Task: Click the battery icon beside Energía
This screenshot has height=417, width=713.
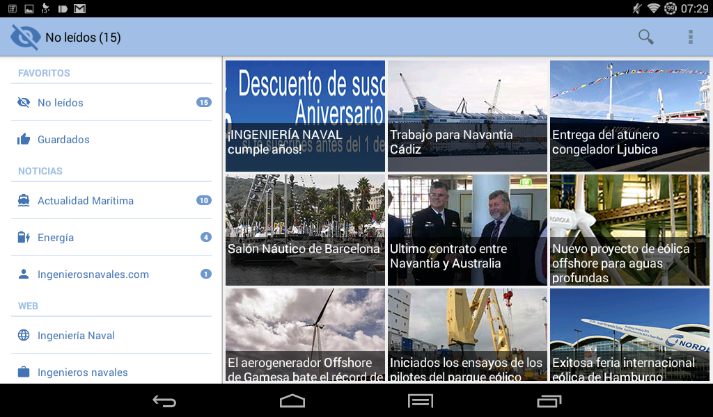Action: [x=24, y=237]
